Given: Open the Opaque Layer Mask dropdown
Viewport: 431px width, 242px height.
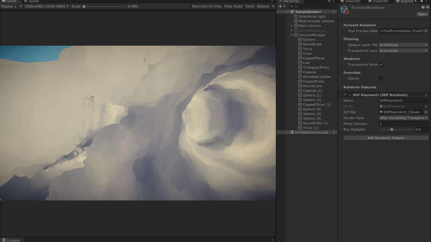Looking at the screenshot, I should click(403, 45).
